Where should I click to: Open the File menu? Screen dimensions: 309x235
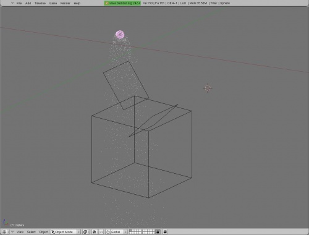click(x=19, y=3)
